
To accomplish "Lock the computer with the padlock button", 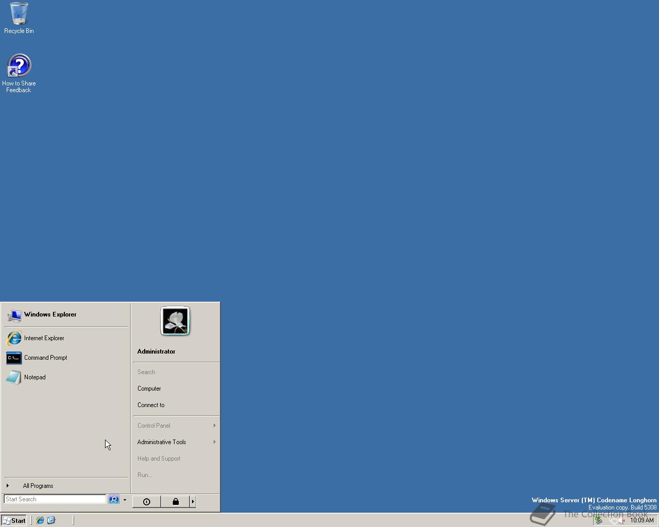I will [x=176, y=502].
